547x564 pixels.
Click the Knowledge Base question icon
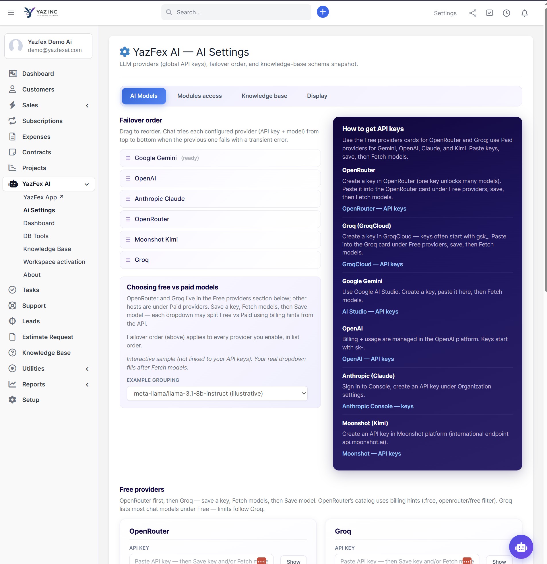pyautogui.click(x=12, y=353)
